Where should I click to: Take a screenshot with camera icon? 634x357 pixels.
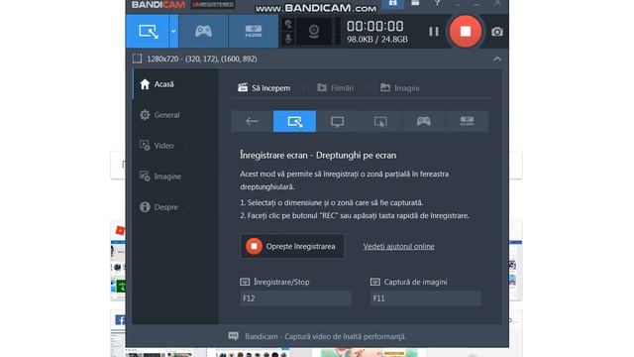tap(497, 31)
